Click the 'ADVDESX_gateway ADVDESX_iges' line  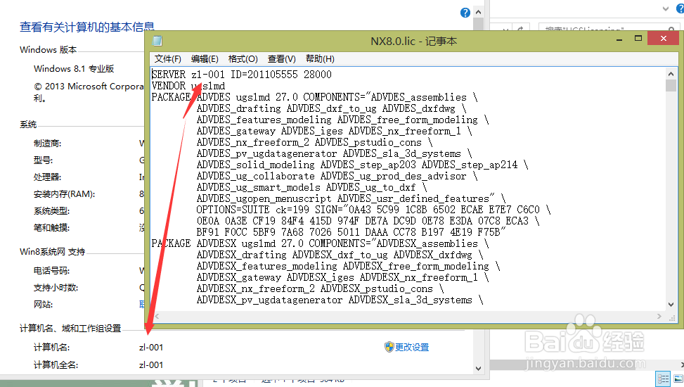(x=343, y=277)
